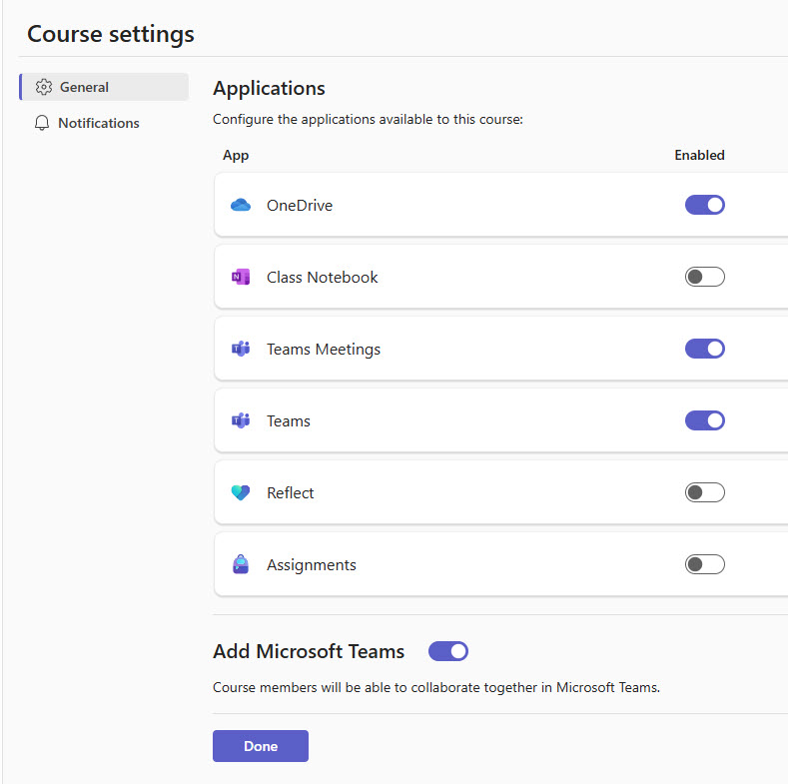Disable the OneDrive toggle

704,205
